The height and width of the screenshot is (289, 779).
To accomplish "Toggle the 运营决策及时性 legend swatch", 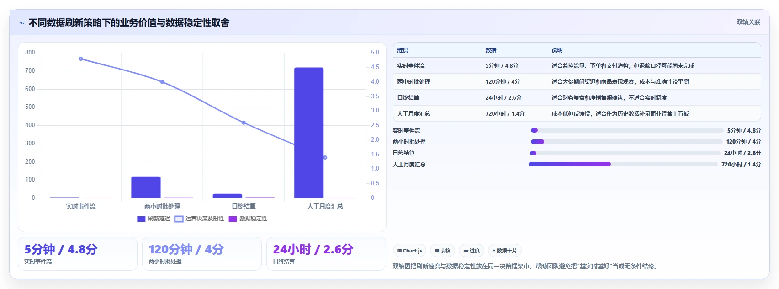I will coord(179,219).
